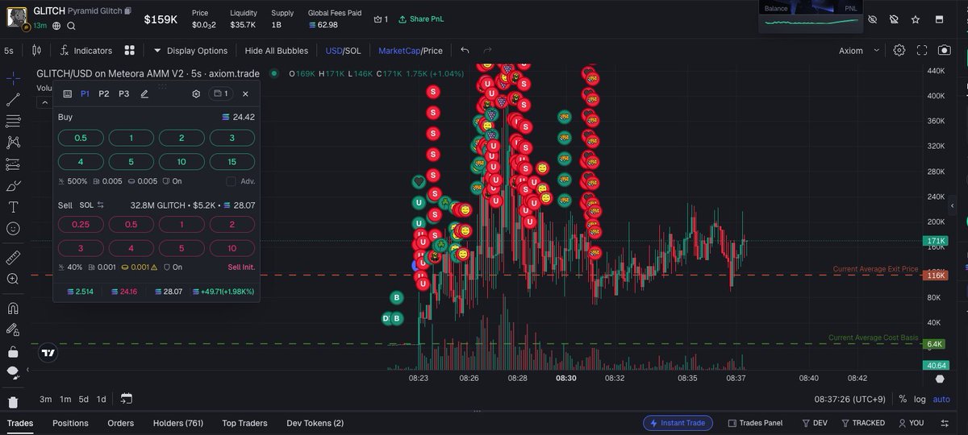Open the Indicators menu
This screenshot has height=435, width=968.
pyautogui.click(x=86, y=50)
